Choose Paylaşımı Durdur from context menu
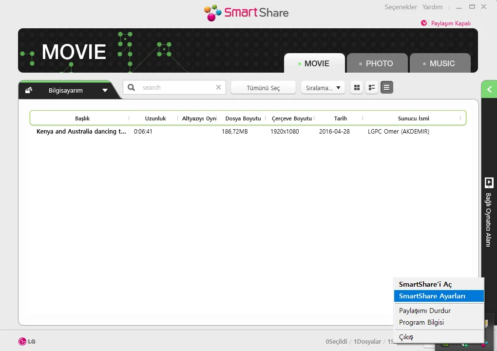 click(439, 311)
